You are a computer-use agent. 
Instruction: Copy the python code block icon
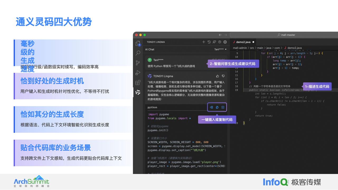pyautogui.click(x=217, y=107)
